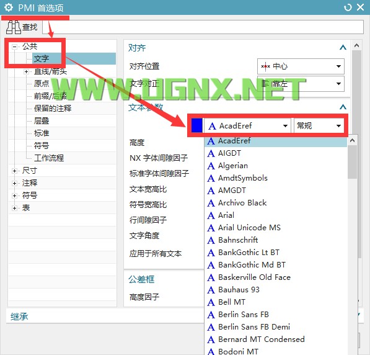Choose Arial Unicode MS font
This screenshot has width=370, height=355.
point(276,228)
